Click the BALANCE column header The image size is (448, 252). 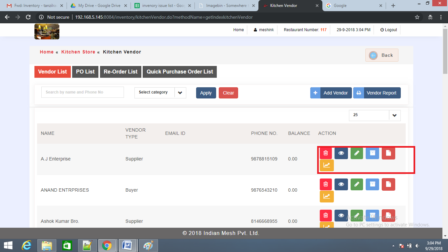(299, 133)
